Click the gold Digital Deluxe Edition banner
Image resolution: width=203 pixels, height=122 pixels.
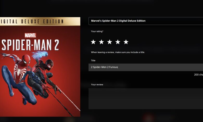pyautogui.click(x=40, y=22)
